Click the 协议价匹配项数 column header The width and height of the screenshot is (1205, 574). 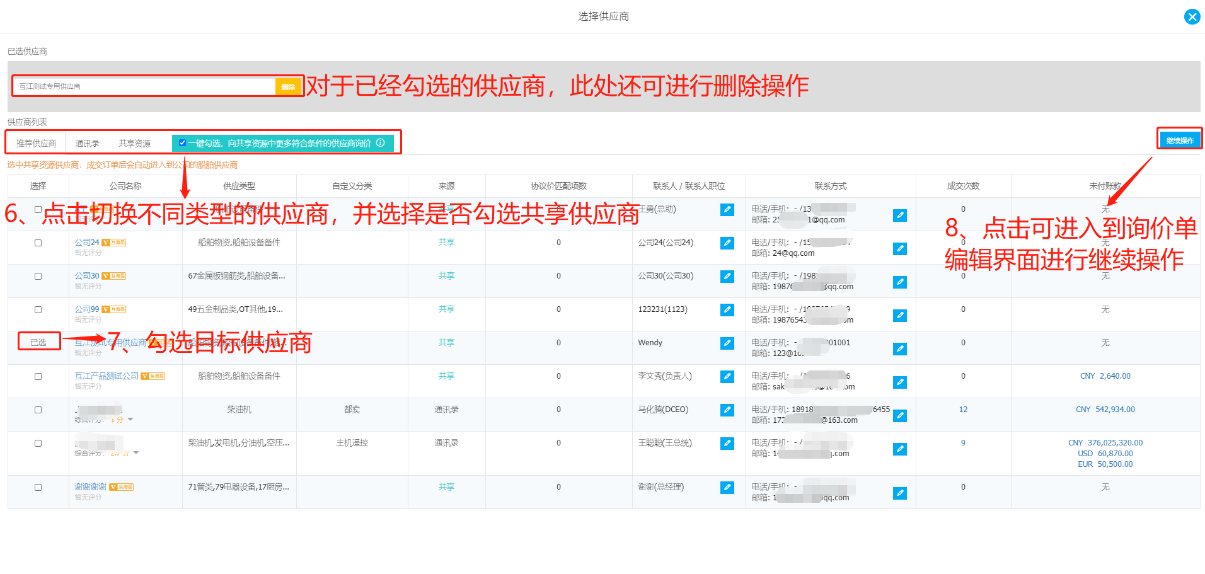click(x=558, y=186)
